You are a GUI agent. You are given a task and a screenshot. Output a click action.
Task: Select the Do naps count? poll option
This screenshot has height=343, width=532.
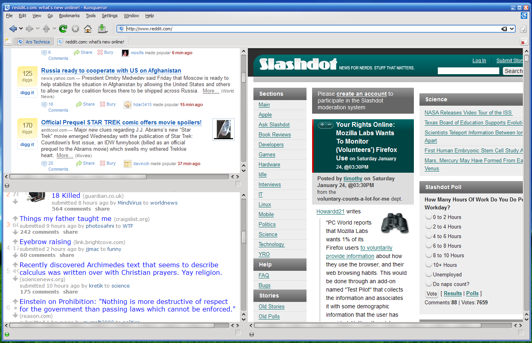click(x=429, y=284)
